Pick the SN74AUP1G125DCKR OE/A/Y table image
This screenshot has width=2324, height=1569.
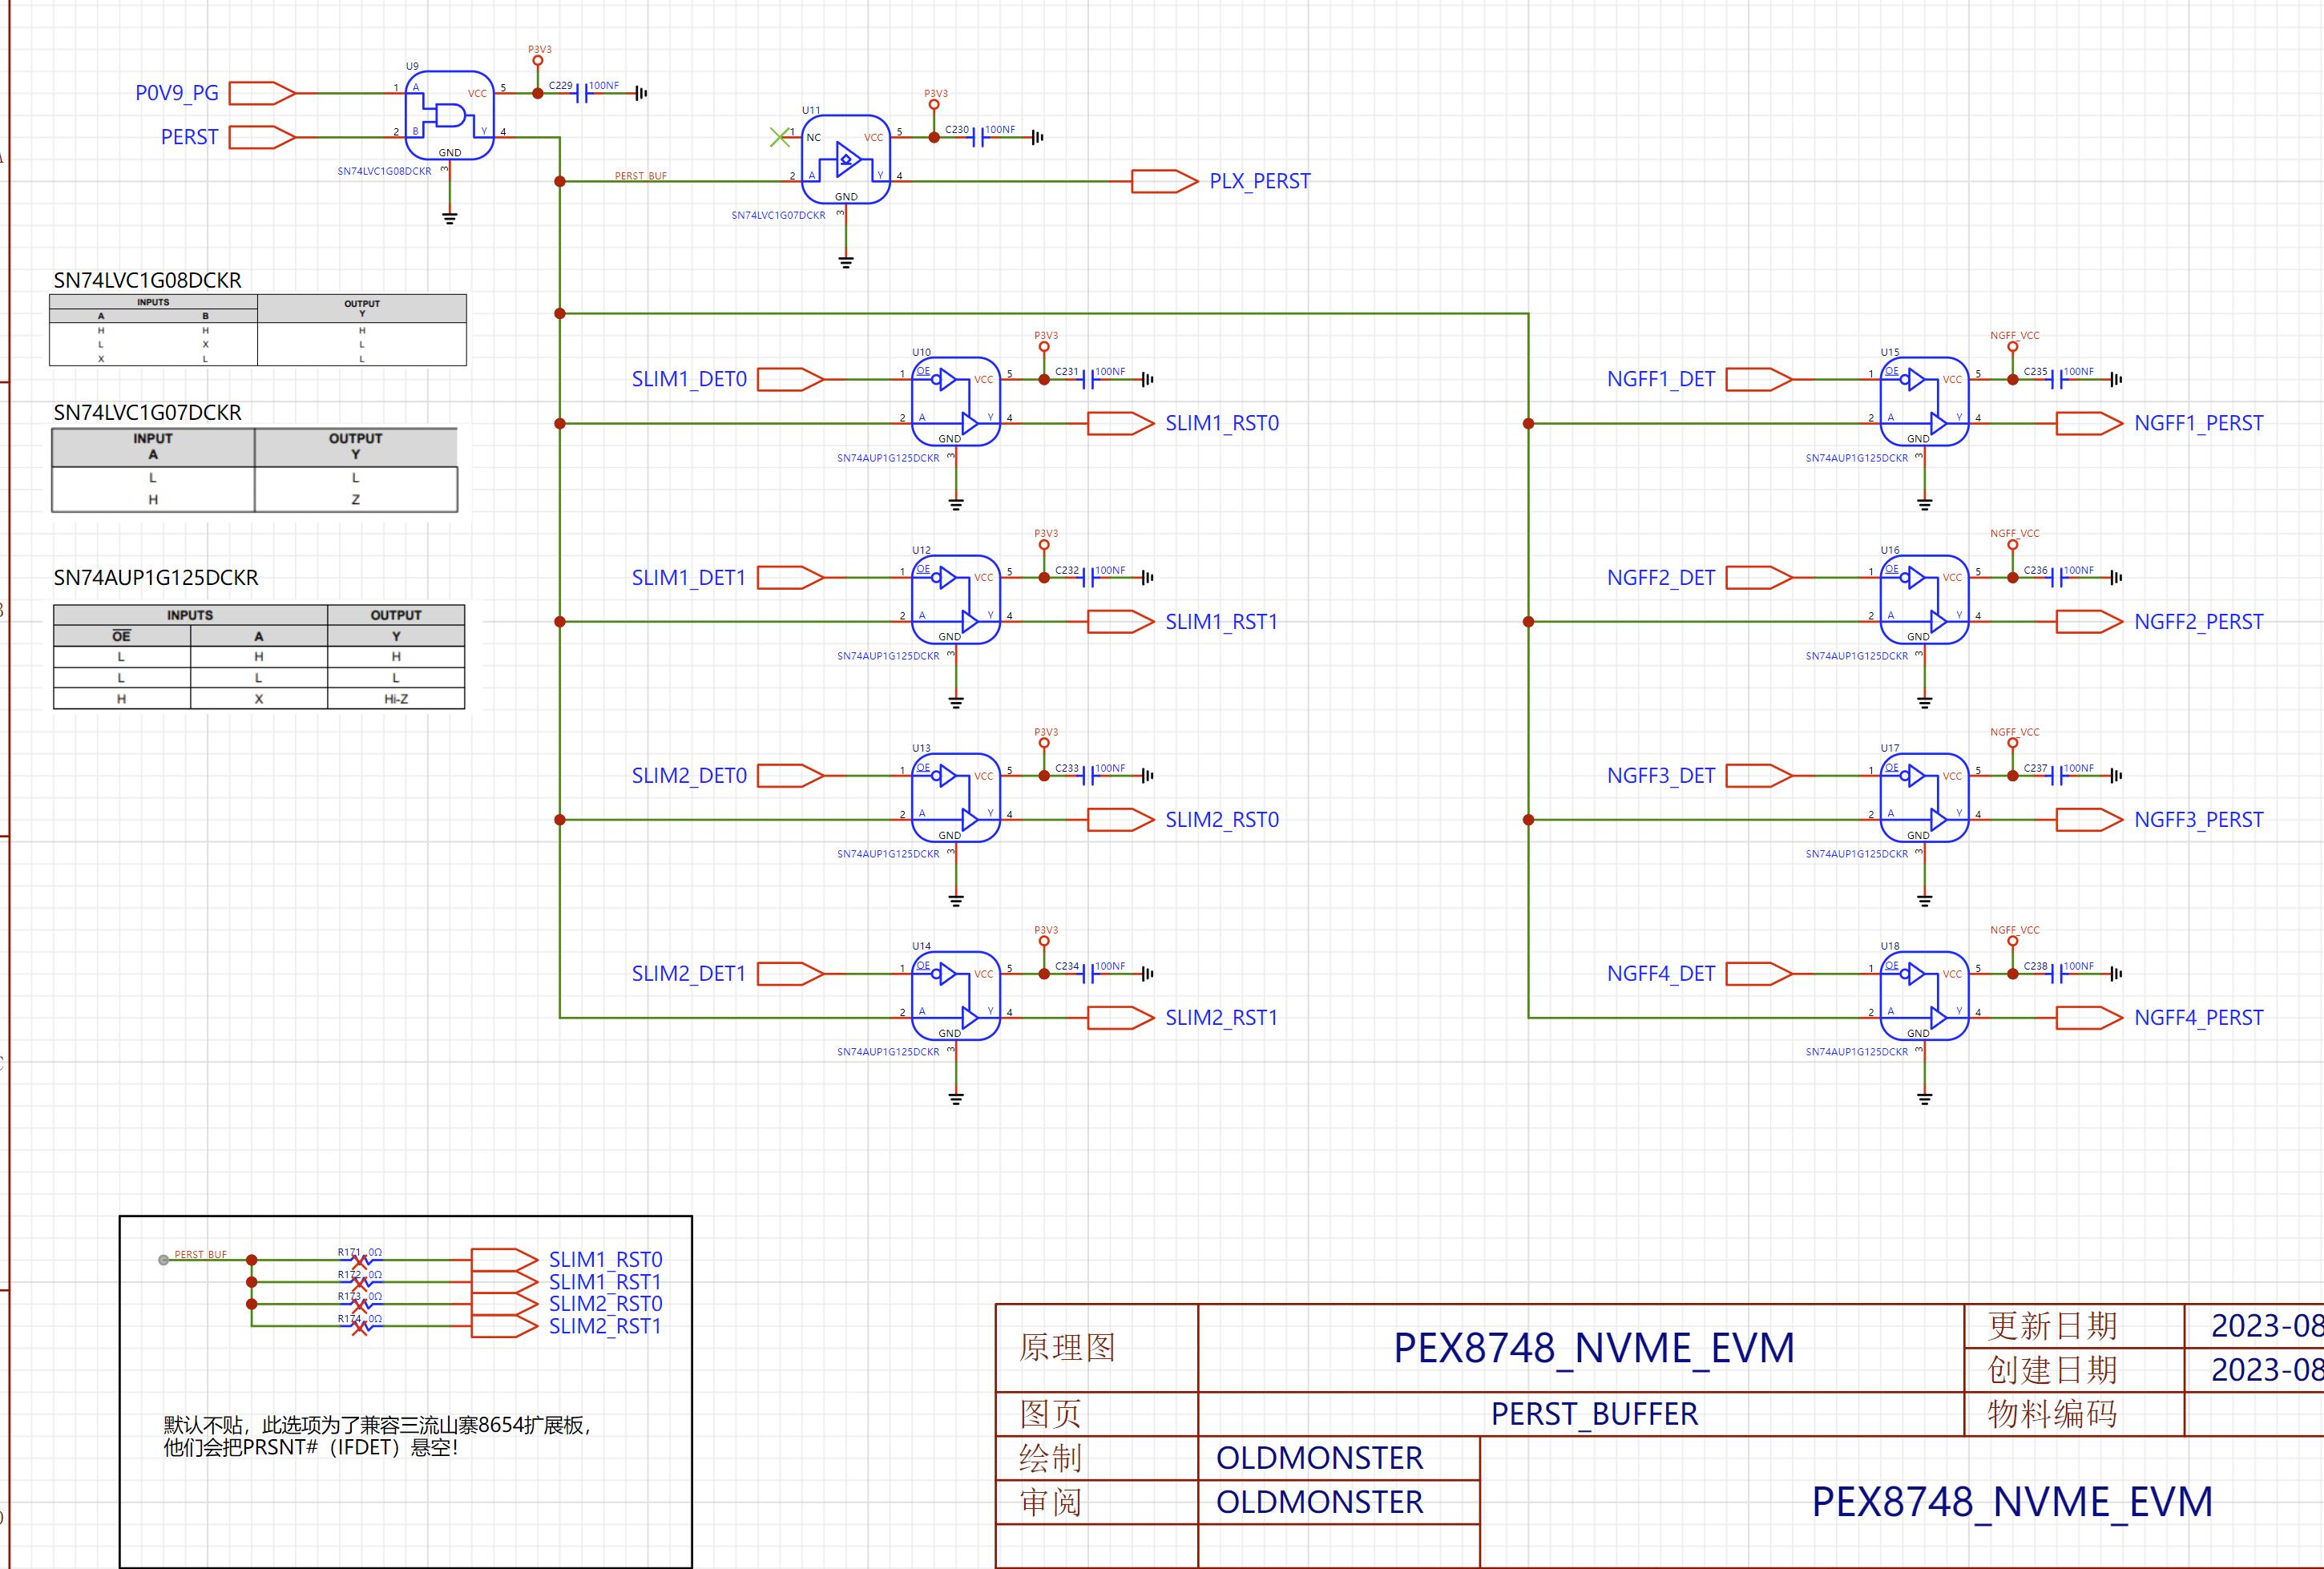(259, 656)
